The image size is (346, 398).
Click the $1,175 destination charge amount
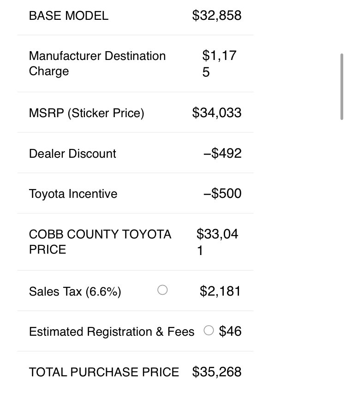pos(219,64)
